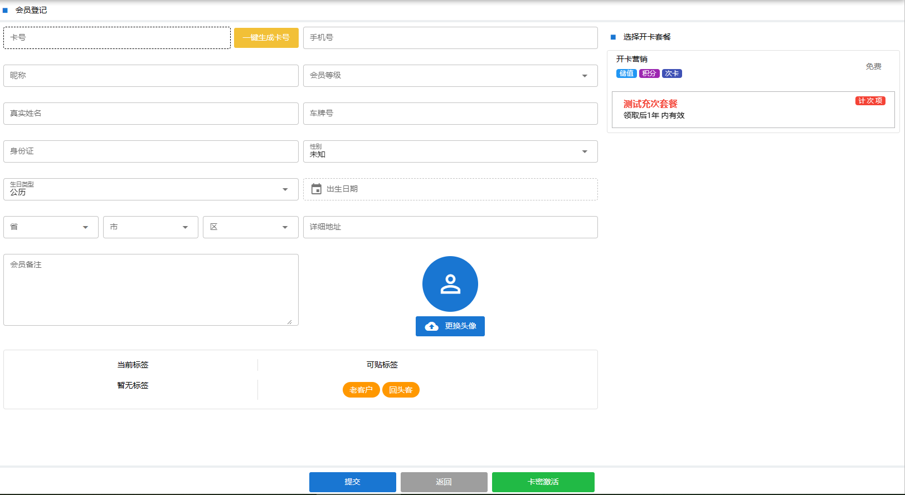
Task: Click into the 会员备注 textarea
Action: (x=151, y=290)
